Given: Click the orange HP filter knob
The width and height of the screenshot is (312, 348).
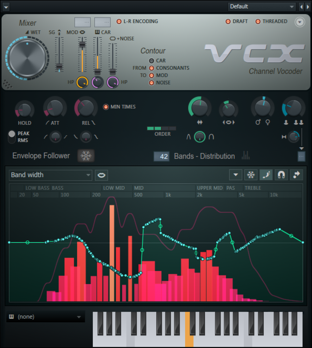Looking at the screenshot, I should tap(82, 82).
